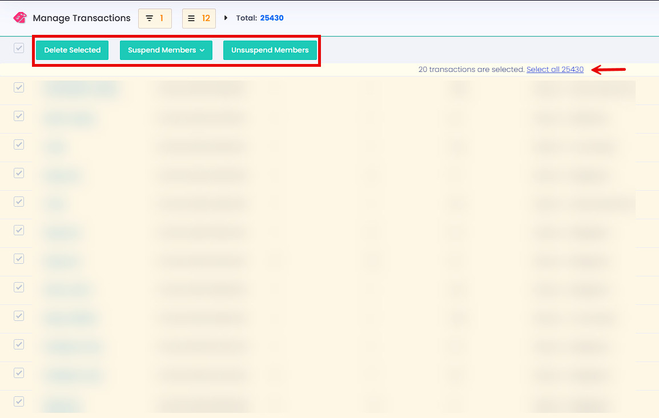Uncheck the sixth transaction row checkbox
The height and width of the screenshot is (418, 659).
19,230
